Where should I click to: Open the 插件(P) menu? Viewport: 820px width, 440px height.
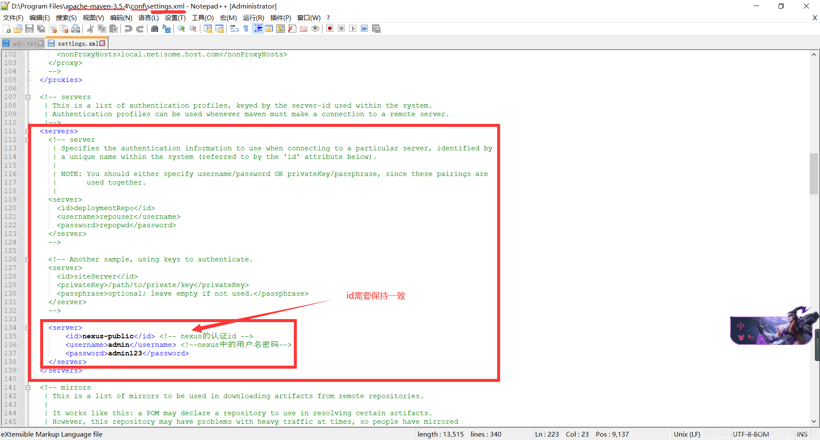pos(281,18)
